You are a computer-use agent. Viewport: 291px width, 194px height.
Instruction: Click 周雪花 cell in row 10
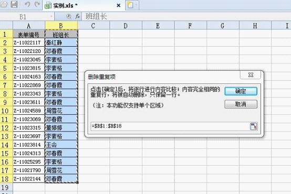pos(61,111)
